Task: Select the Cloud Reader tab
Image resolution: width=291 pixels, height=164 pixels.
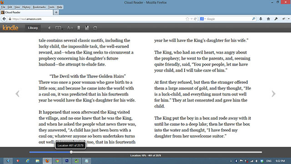Action: pos(26,12)
